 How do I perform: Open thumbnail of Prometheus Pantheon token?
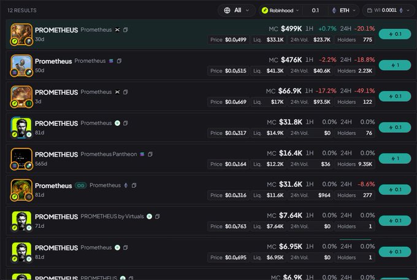pyautogui.click(x=21, y=159)
